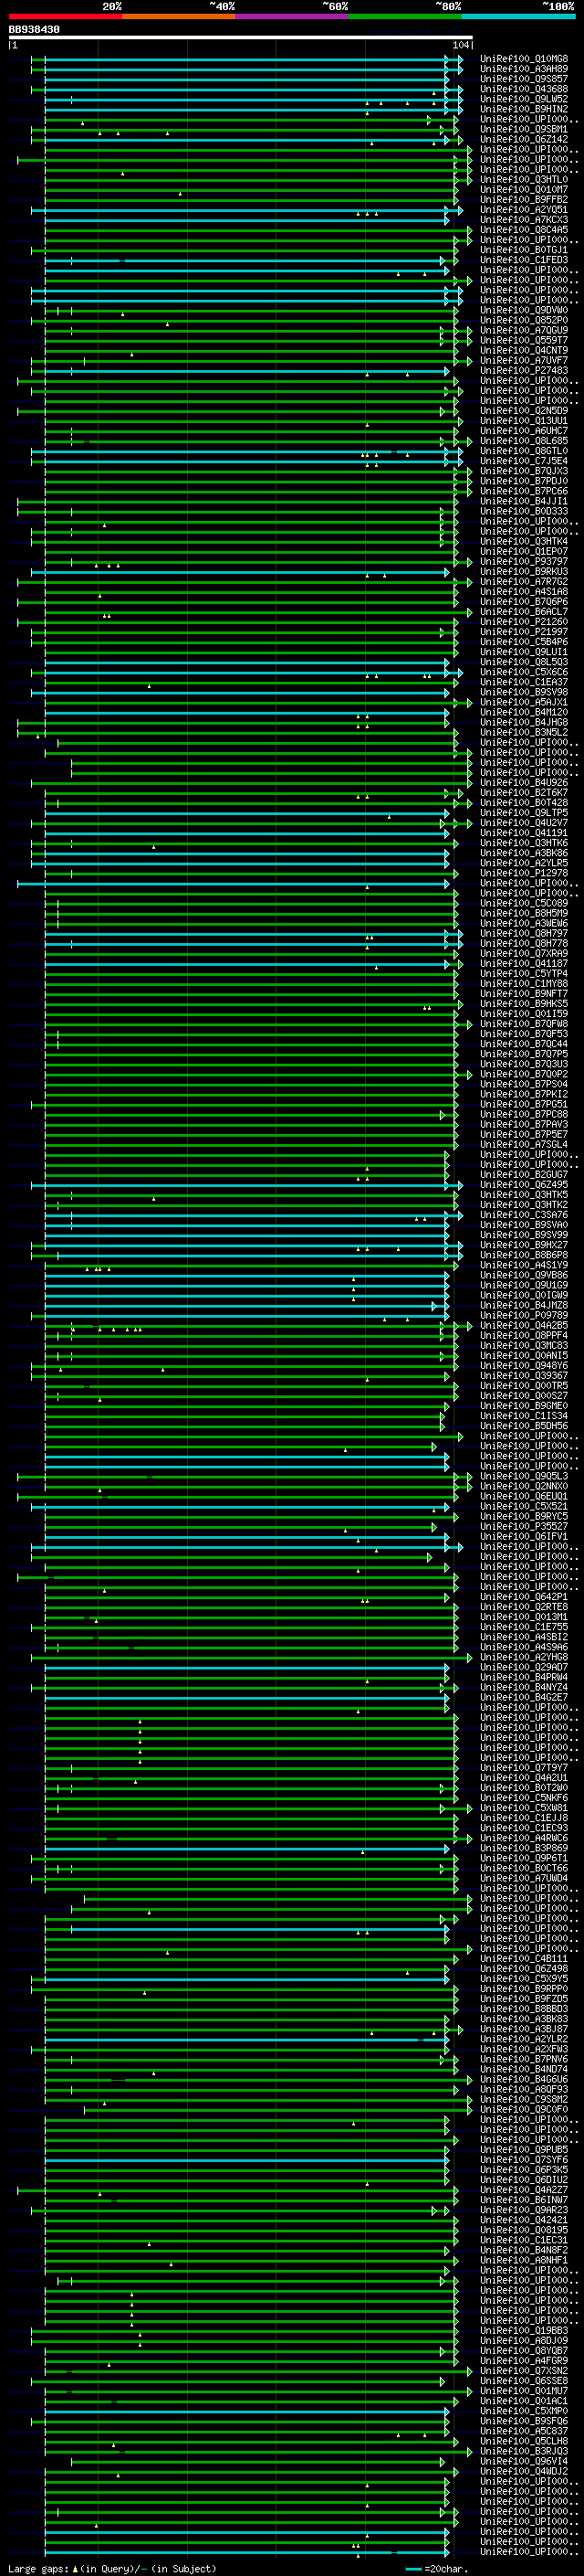Select UniRef100_Q2N5D9 hit label
The image size is (584, 2576).
click(524, 411)
